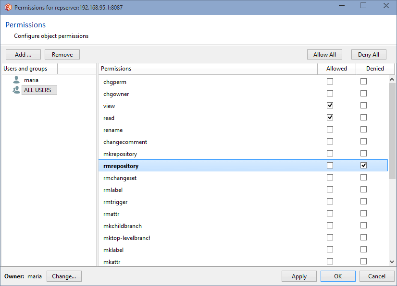Screen dimensions: 397x286
Task: Check Denied for rmattr
Action: pyautogui.click(x=363, y=214)
